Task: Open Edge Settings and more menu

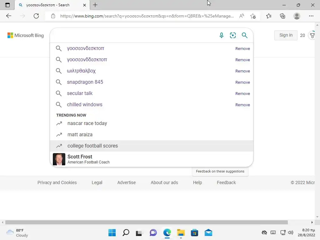Action: [311, 16]
